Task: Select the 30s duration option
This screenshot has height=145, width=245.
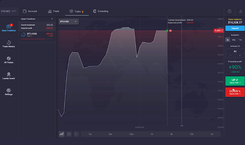Action: (233, 40)
